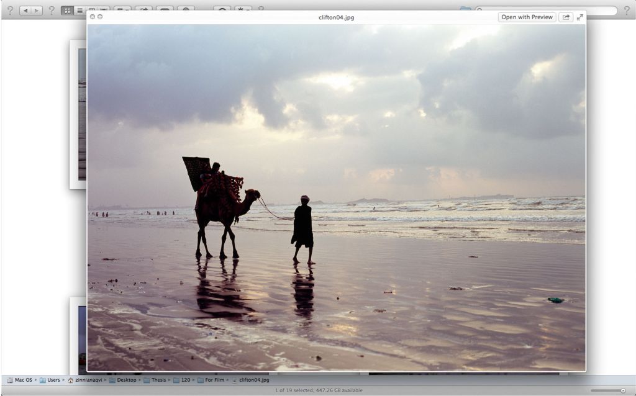Click the Share icon in Quick Look
Image resolution: width=636 pixels, height=396 pixels.
[x=566, y=17]
